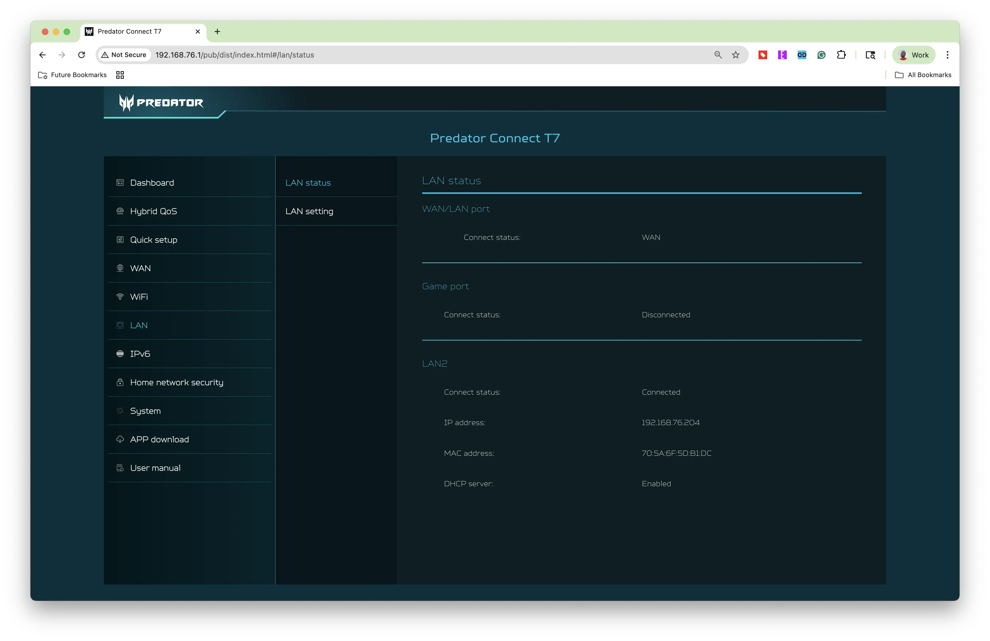This screenshot has height=641, width=990.
Task: Open the Future Bookmarks folder
Action: [72, 75]
